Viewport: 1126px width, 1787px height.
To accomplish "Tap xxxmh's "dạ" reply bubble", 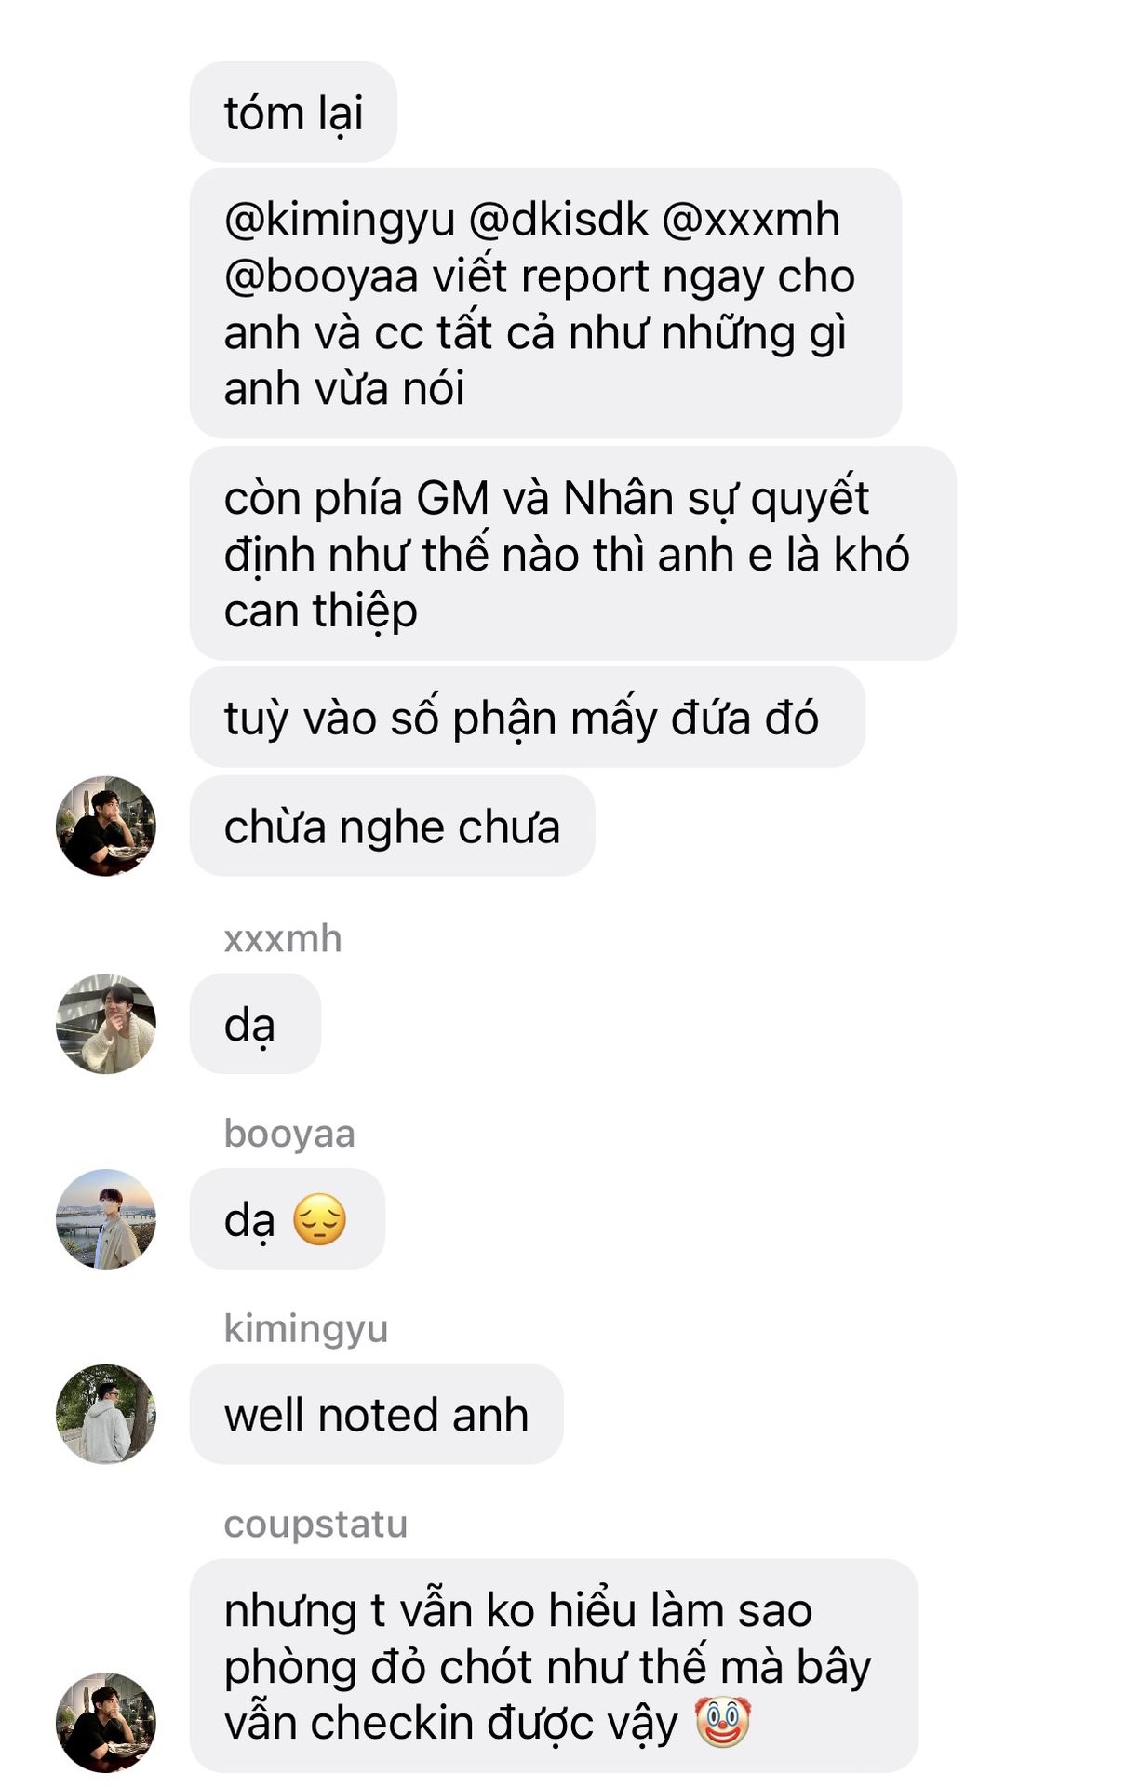I will coord(255,1024).
